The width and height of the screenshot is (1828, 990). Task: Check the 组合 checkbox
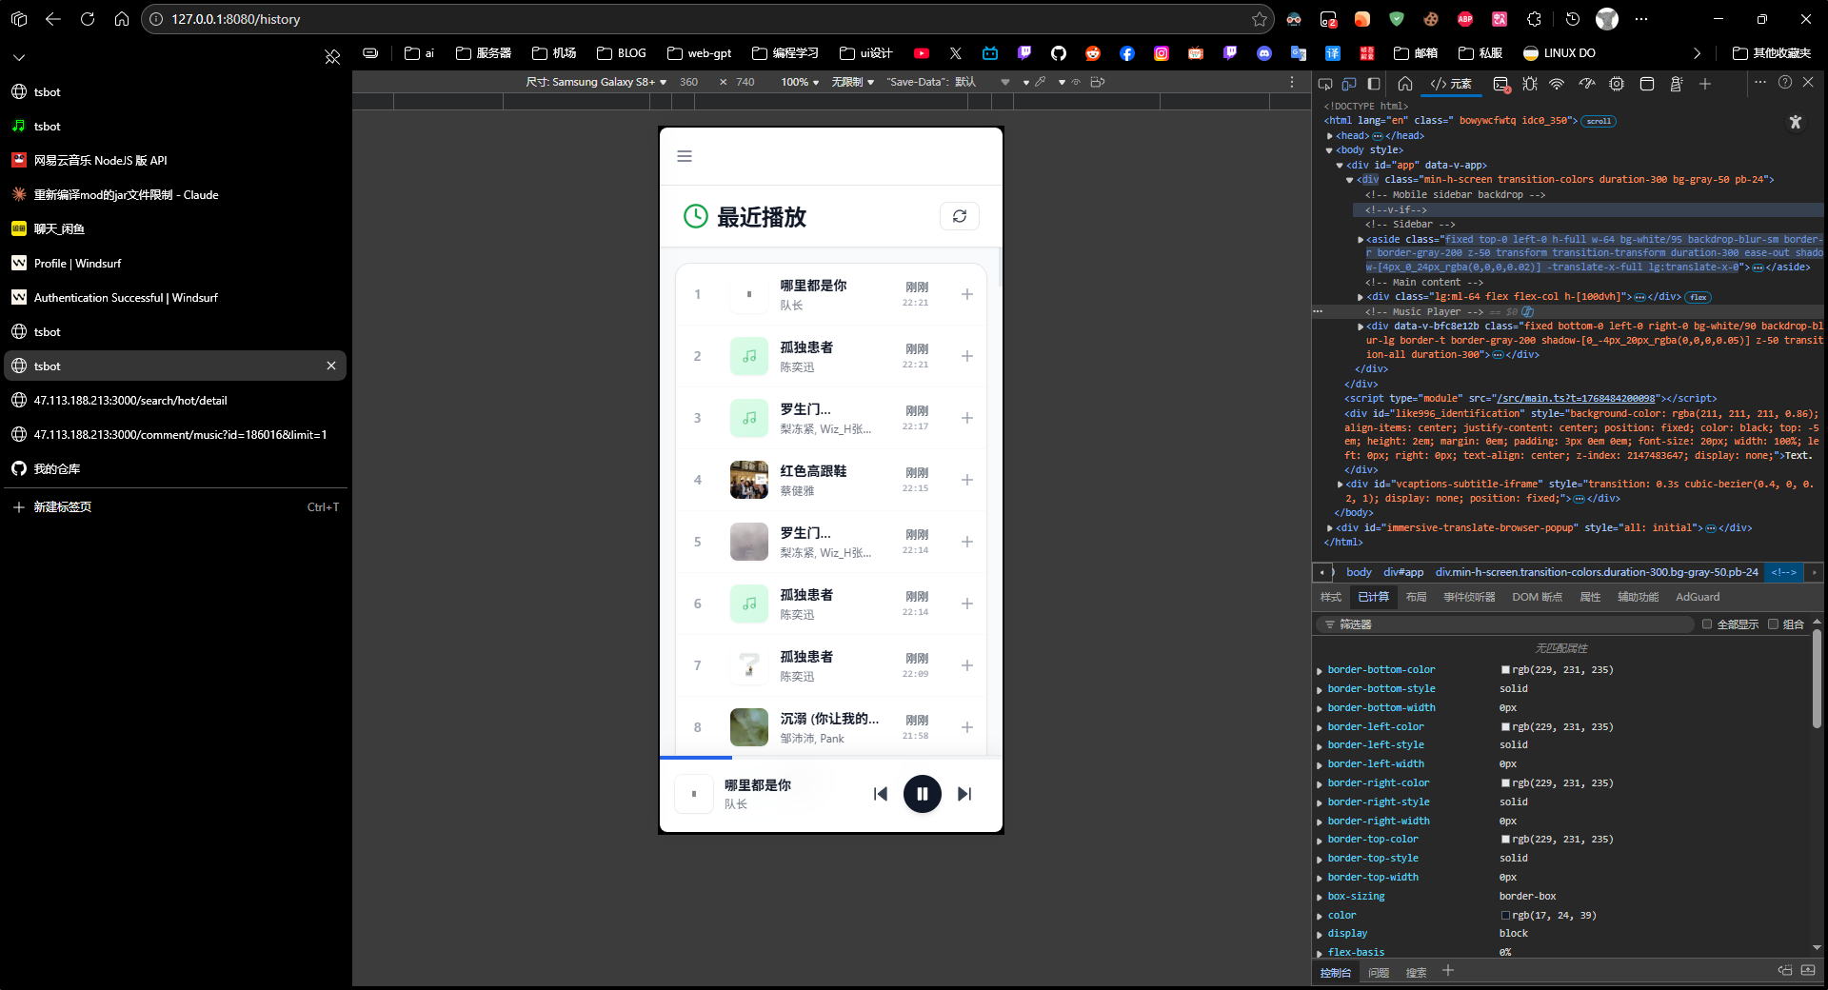click(1773, 624)
